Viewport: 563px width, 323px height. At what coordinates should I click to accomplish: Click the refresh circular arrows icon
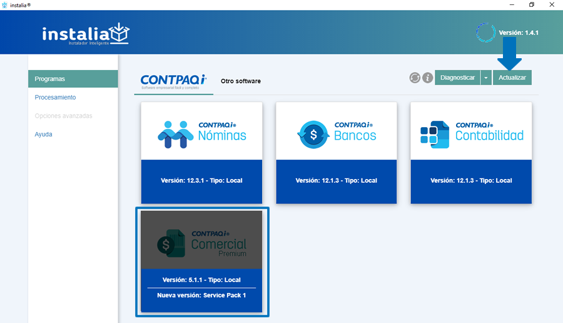415,78
